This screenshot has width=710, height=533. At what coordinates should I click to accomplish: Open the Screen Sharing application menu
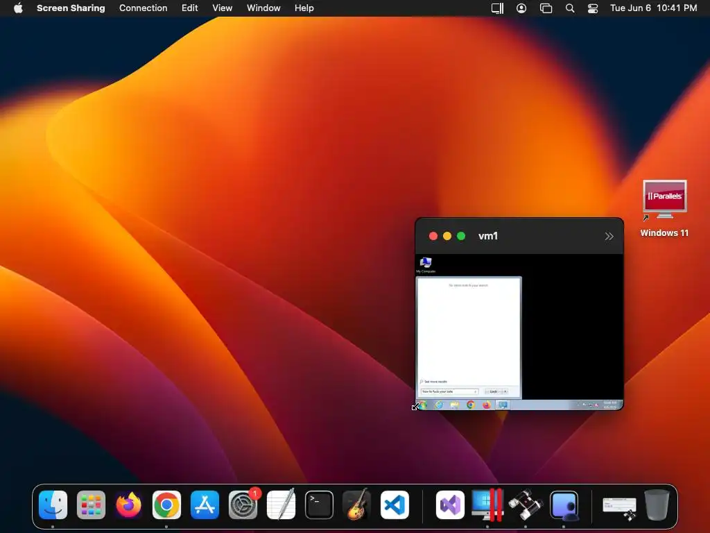pyautogui.click(x=71, y=8)
